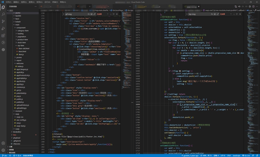
Task: Expand the category-item folder
Action: point(23,31)
